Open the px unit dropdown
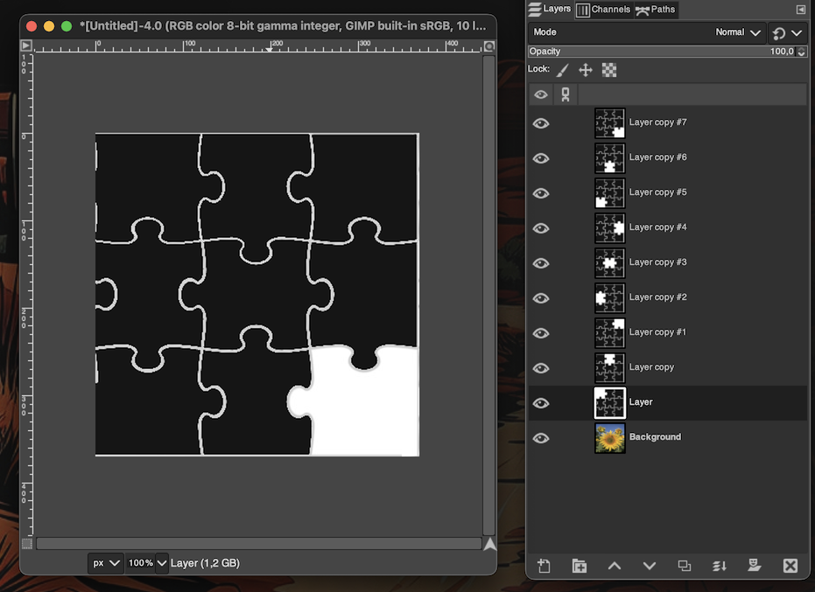Viewport: 815px width, 592px height. pyautogui.click(x=106, y=563)
